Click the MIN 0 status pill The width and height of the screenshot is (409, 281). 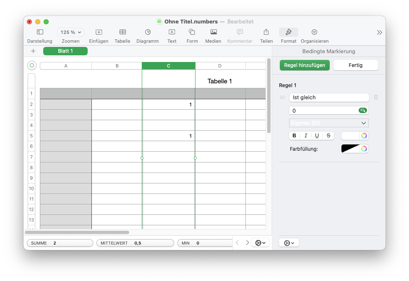(x=205, y=243)
